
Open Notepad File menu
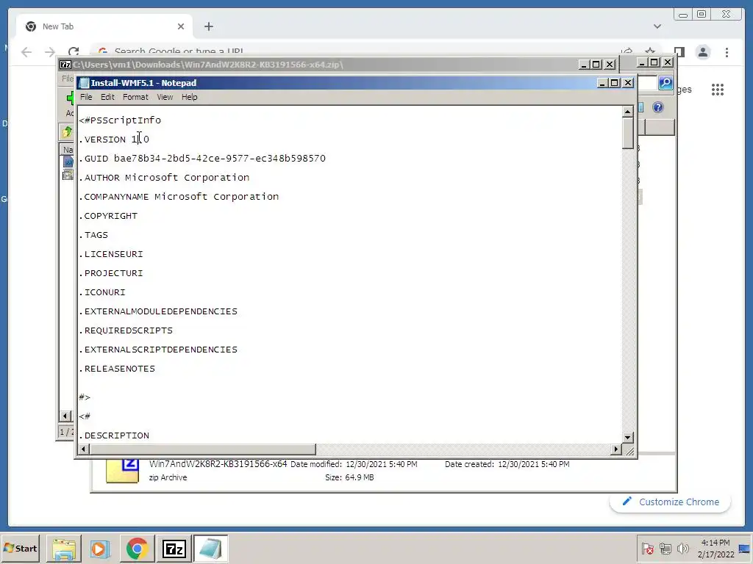tap(86, 97)
